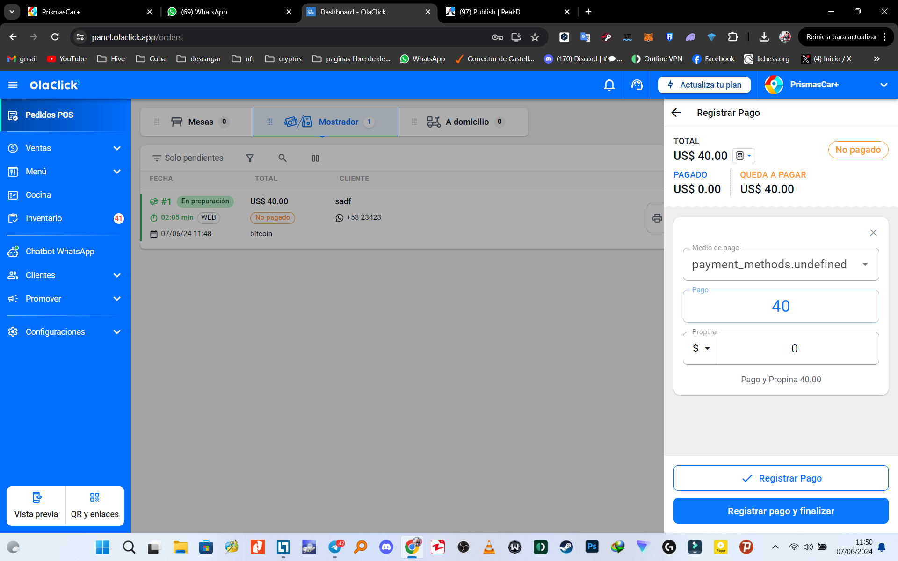
Task: Click Vista previa button
Action: 36,506
